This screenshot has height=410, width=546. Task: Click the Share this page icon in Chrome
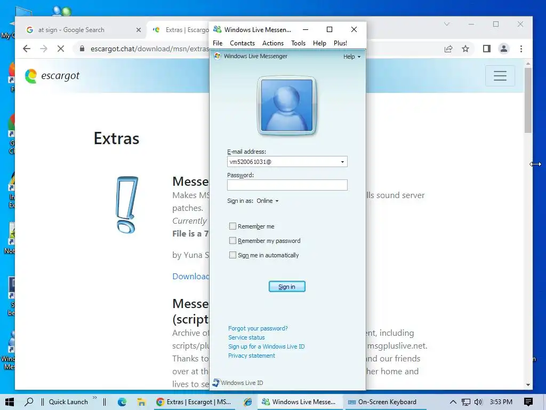click(448, 49)
